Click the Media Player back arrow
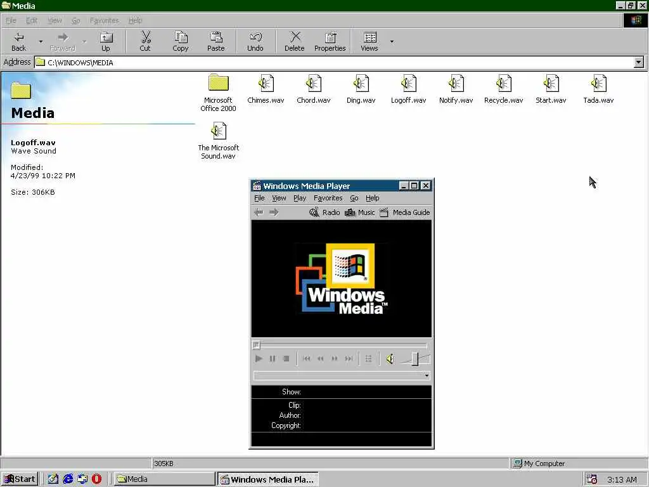Screen dimensions: 649x487 (x=259, y=212)
